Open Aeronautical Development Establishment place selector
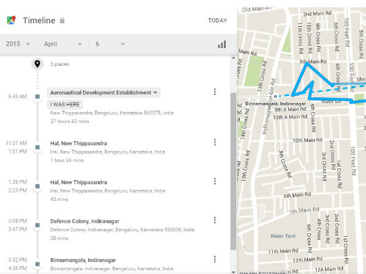The width and height of the screenshot is (366, 274). click(104, 93)
